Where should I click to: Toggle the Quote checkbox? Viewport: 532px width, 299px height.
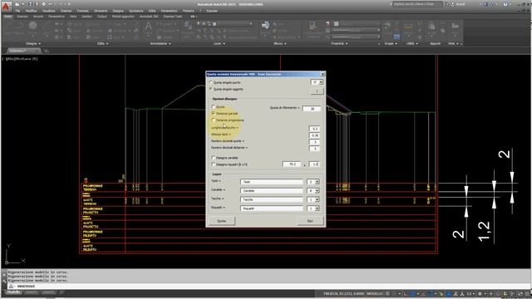pyautogui.click(x=214, y=107)
